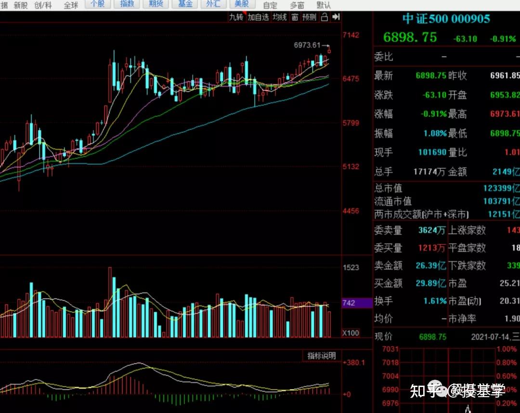Switch to 外汇 tab

click(x=213, y=4)
